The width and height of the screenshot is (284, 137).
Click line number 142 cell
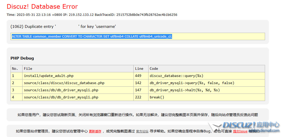coord(141,83)
